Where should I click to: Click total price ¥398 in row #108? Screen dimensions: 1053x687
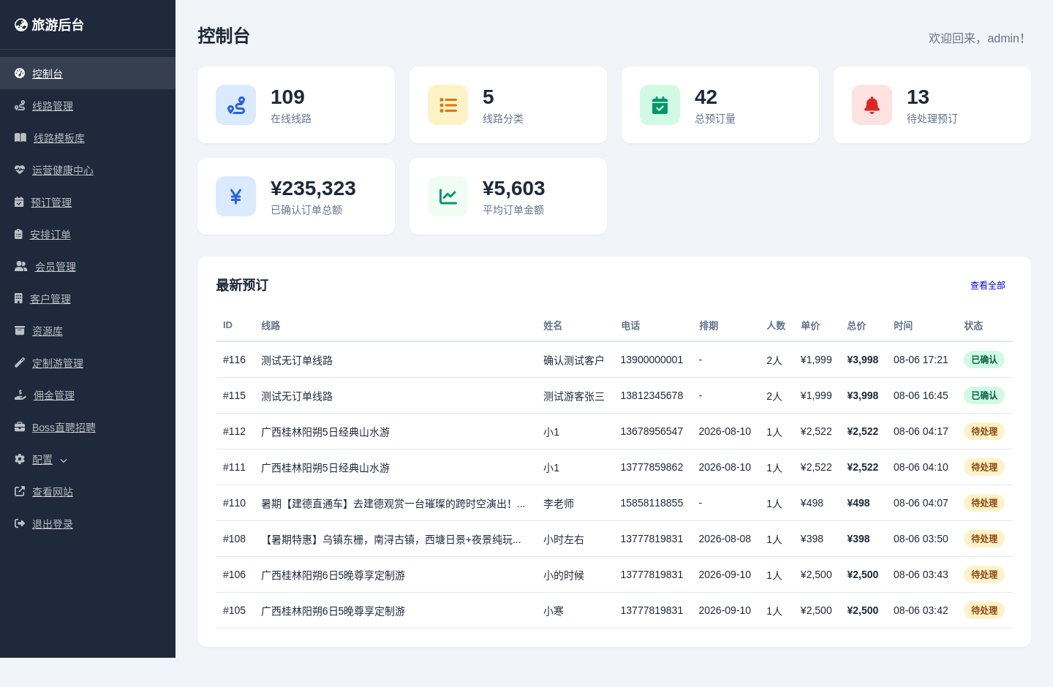858,539
